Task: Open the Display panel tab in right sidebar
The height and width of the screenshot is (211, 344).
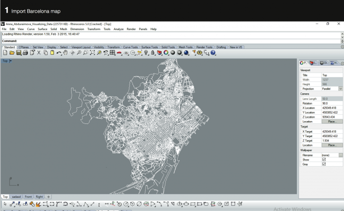Action: click(x=323, y=63)
